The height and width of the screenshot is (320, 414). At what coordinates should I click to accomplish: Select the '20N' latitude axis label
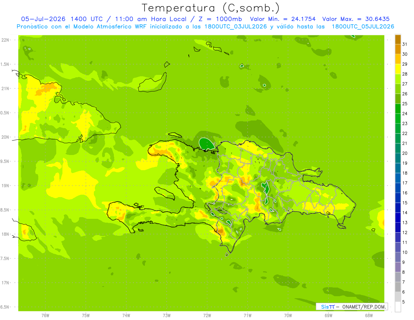[x=5, y=137]
